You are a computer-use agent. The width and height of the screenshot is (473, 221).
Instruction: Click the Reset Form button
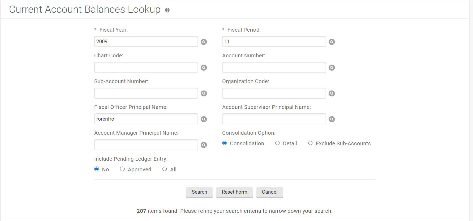tap(234, 192)
